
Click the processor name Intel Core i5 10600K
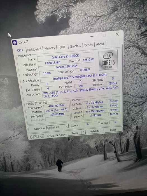tap(66, 56)
